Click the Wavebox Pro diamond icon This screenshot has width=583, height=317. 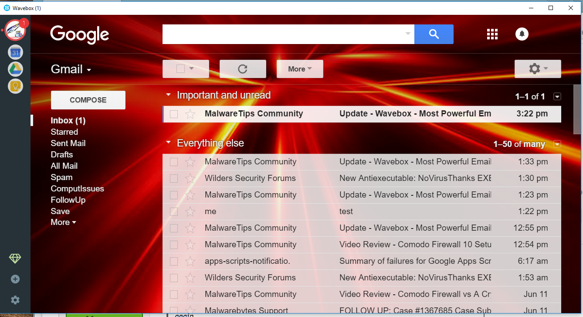(x=15, y=259)
